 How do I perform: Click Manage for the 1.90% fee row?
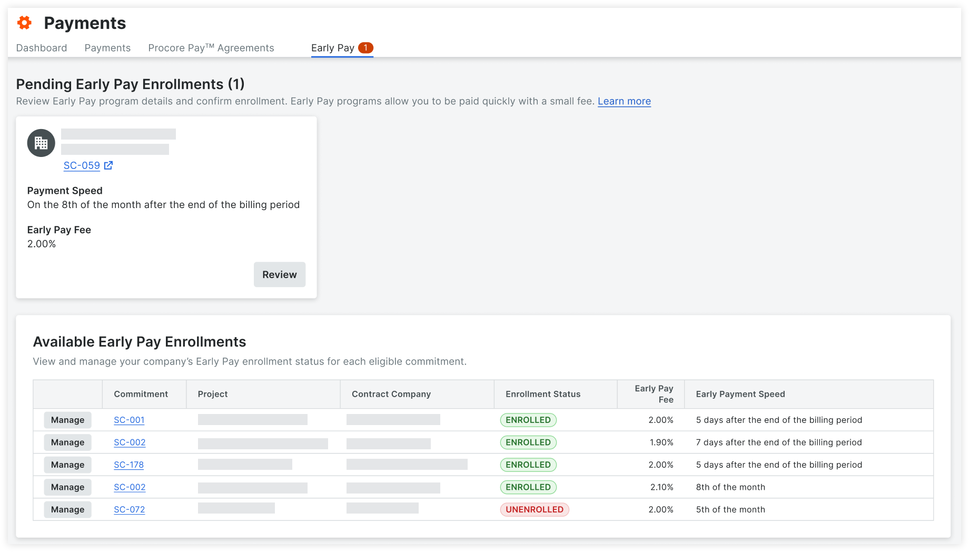[67, 442]
